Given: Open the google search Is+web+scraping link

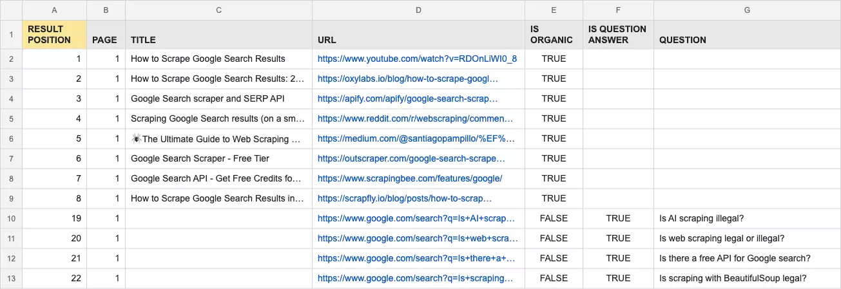Looking at the screenshot, I should click(x=418, y=238).
